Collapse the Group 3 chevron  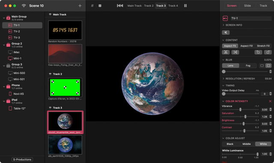(4, 66)
